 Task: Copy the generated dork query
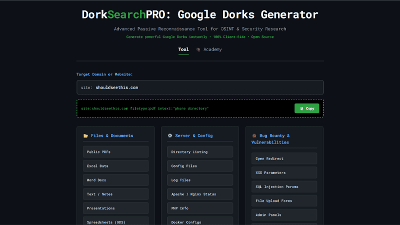pos(306,108)
